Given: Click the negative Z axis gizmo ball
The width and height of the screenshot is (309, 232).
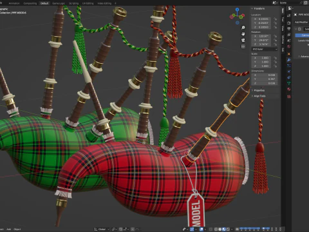Looking at the screenshot, I should [x=237, y=23].
